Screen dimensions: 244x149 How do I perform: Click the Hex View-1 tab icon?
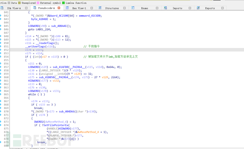67,8
